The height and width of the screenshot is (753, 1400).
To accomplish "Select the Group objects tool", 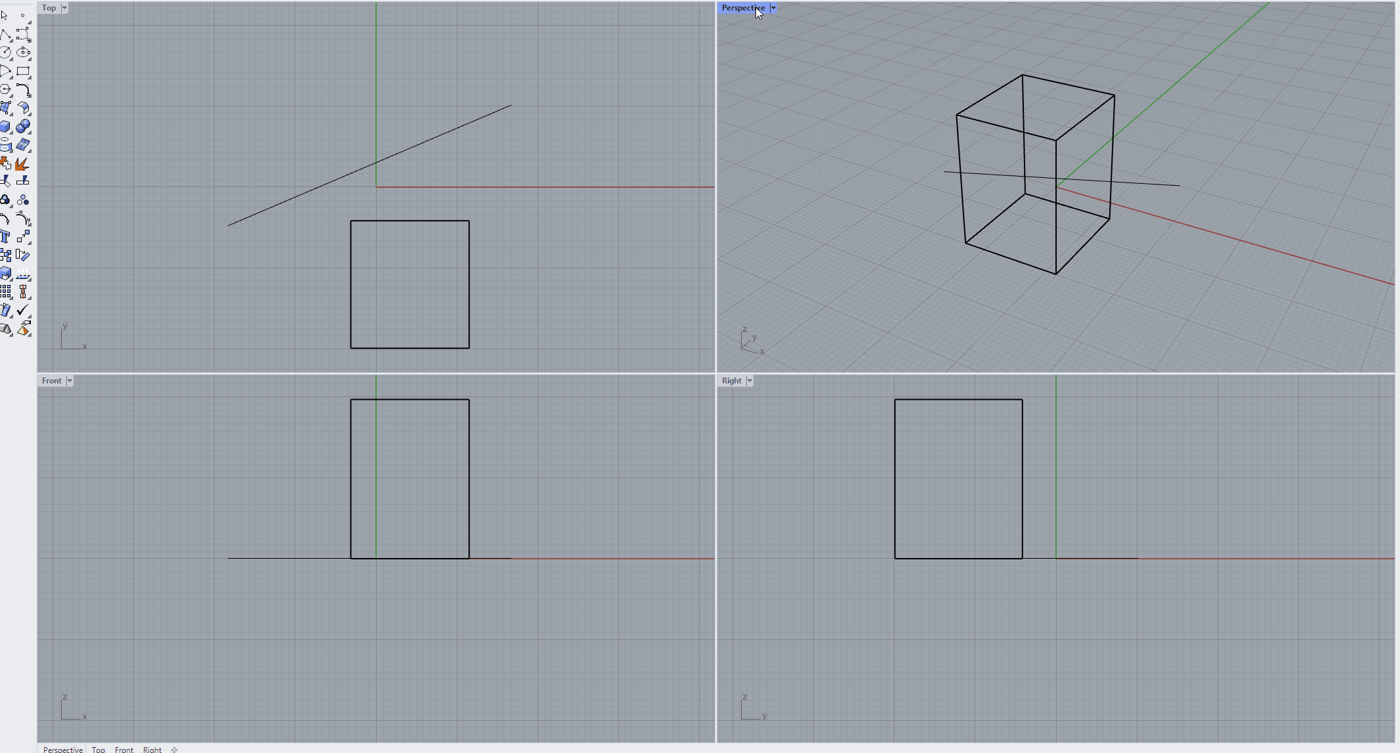I will pyautogui.click(x=5, y=200).
